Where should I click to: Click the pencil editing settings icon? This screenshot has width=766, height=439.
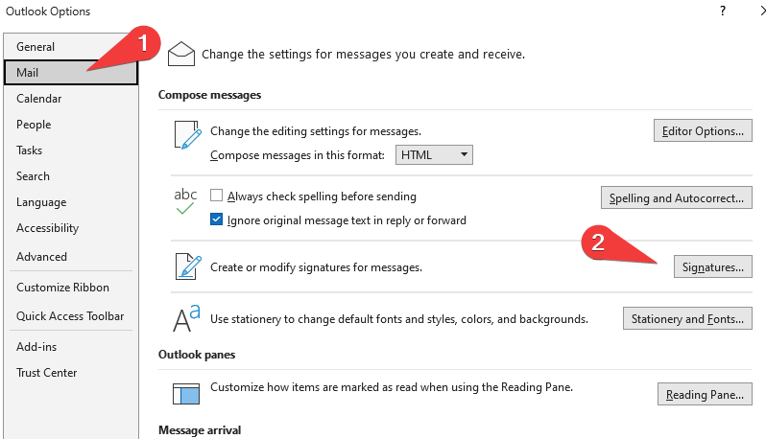click(186, 135)
